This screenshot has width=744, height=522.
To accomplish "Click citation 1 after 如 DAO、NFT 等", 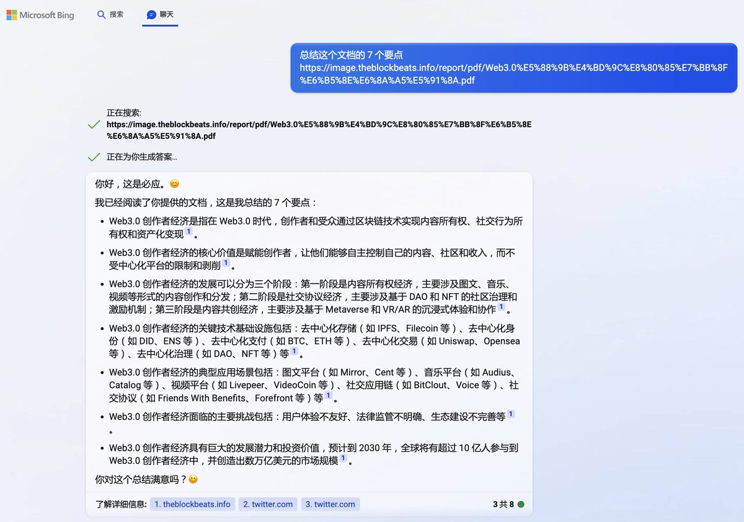I will [294, 352].
